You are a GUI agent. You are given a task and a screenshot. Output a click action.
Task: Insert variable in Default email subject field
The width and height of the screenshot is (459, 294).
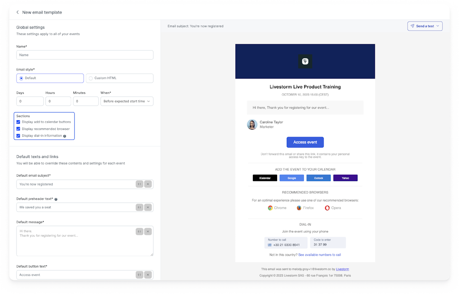click(x=139, y=184)
